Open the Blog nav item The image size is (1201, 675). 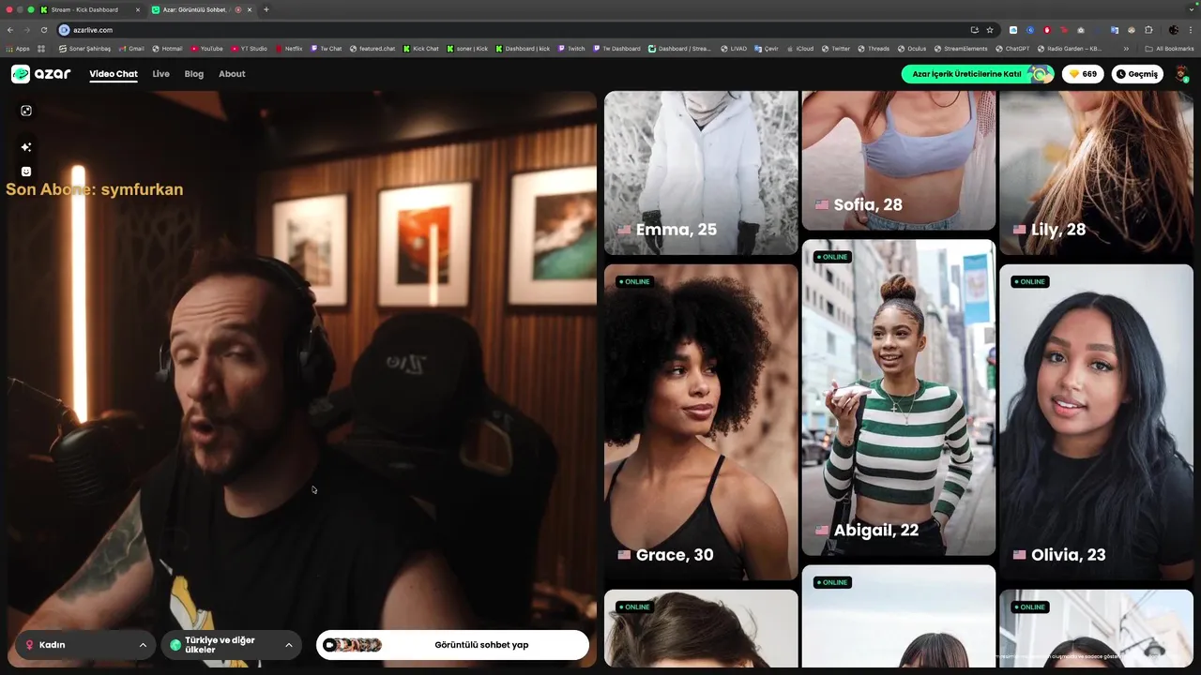pos(194,74)
